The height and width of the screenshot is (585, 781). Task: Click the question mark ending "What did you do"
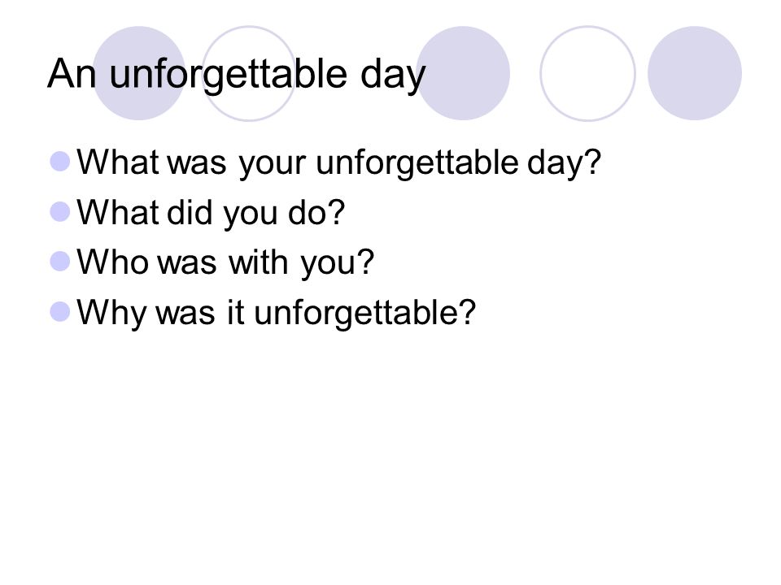coord(337,212)
